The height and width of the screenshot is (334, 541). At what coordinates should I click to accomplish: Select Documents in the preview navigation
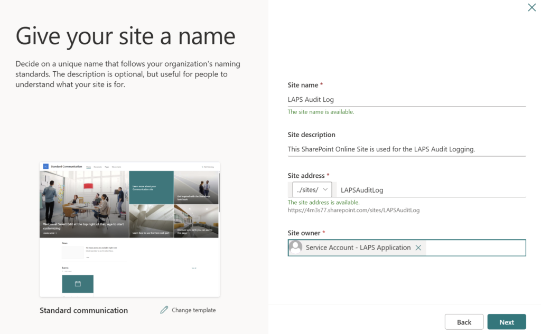click(98, 167)
